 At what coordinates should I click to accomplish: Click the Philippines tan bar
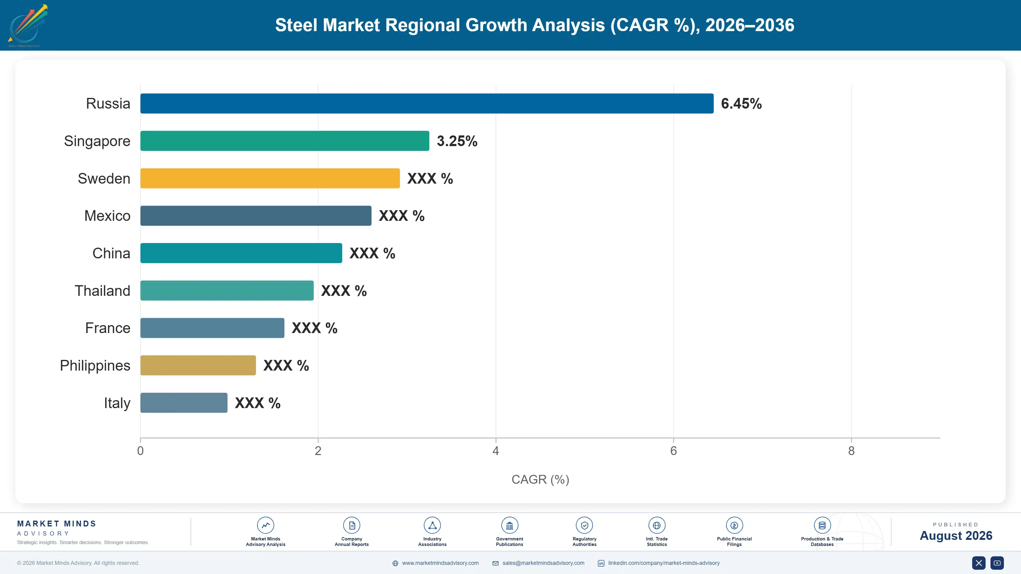click(198, 365)
